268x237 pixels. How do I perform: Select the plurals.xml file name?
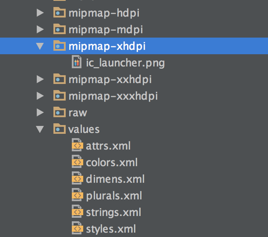point(114,196)
